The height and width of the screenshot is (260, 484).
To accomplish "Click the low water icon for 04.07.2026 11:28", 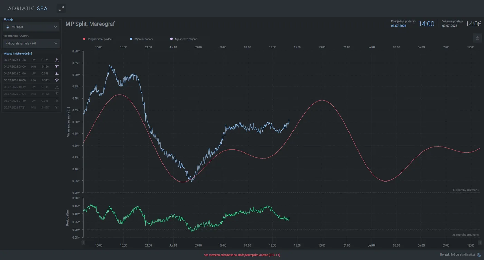I will [57, 60].
